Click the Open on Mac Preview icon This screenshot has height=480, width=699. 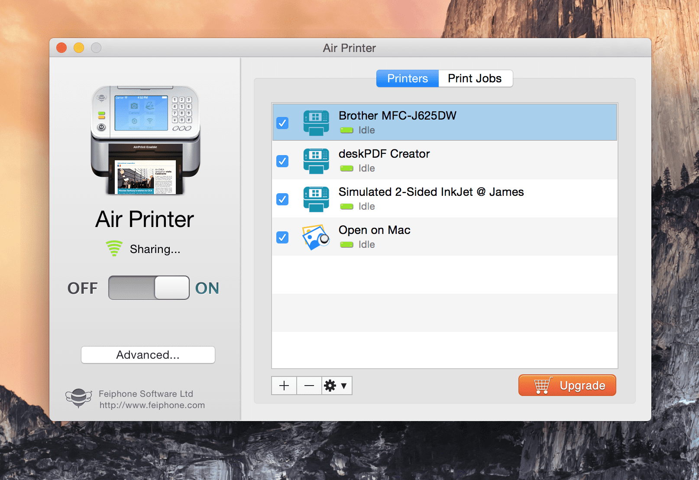tap(316, 237)
